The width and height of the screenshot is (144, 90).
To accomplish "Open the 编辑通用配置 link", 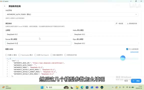I will point(134,52).
